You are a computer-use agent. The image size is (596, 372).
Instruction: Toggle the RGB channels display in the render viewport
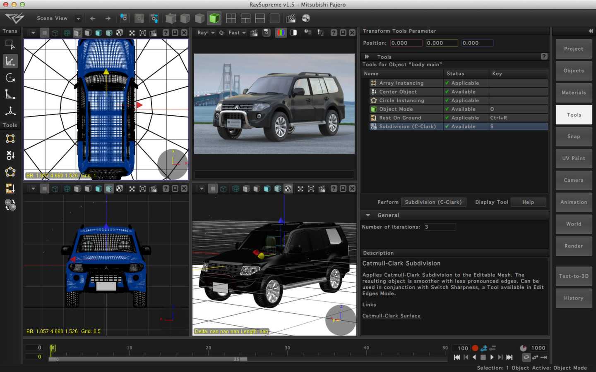click(x=281, y=32)
